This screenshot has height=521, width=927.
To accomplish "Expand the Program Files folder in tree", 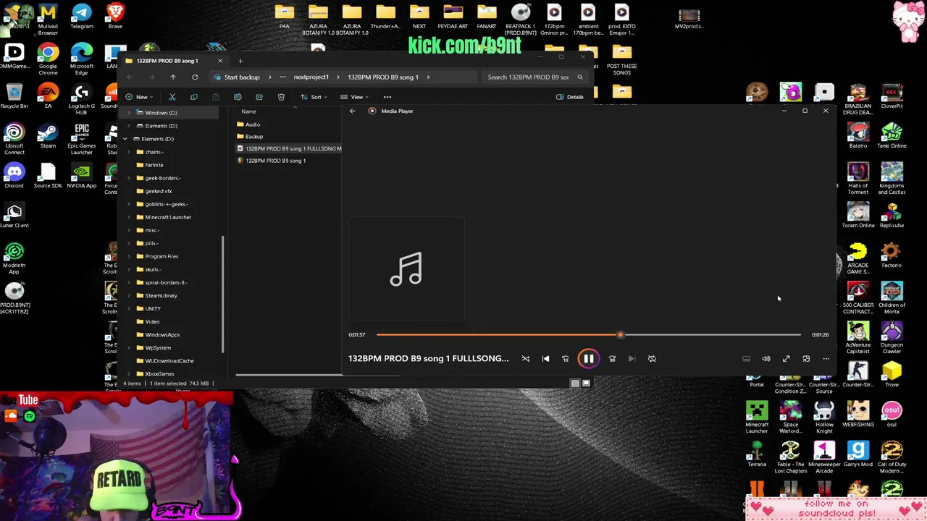I will tap(129, 256).
